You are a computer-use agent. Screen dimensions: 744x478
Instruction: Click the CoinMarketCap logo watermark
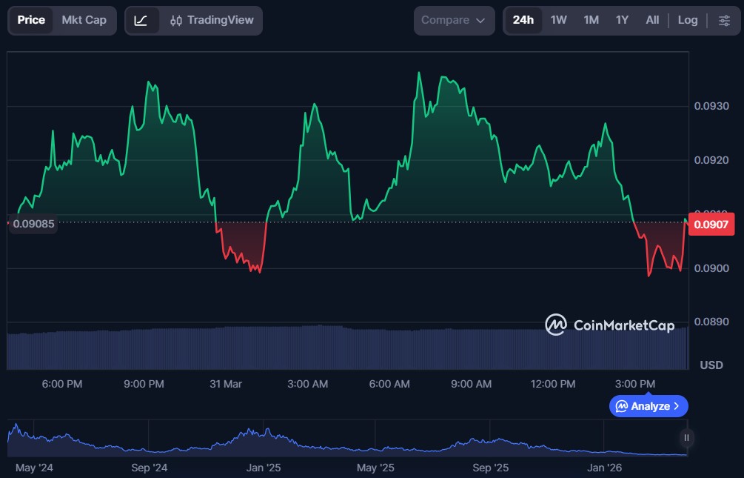(x=609, y=325)
